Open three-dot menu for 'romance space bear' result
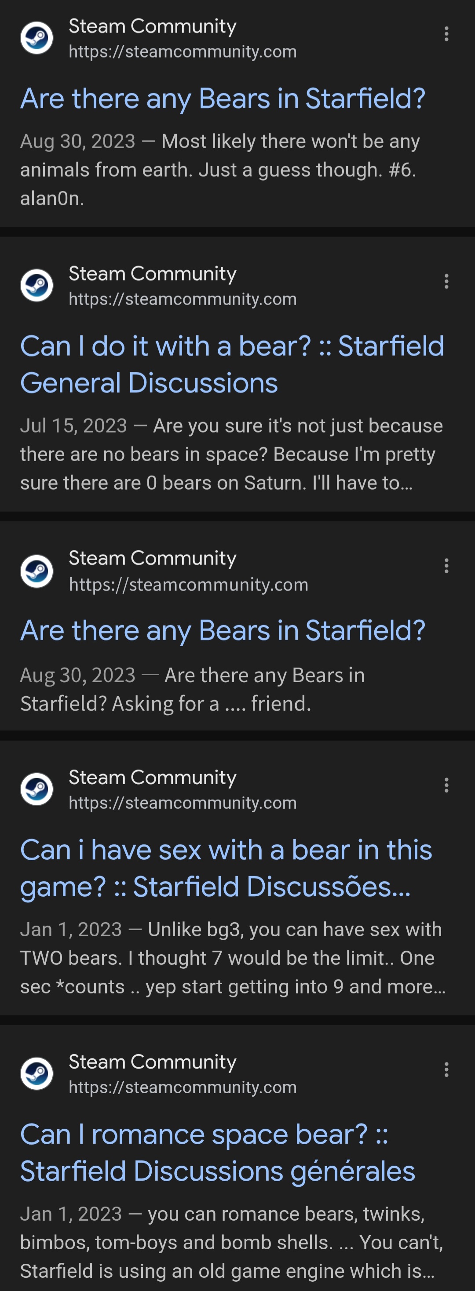This screenshot has width=475, height=1291. click(446, 1069)
